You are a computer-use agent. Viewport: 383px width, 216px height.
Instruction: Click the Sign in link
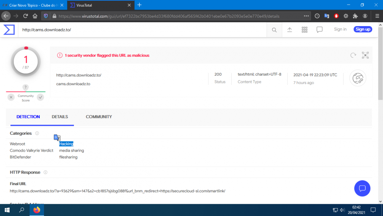tap(340, 30)
